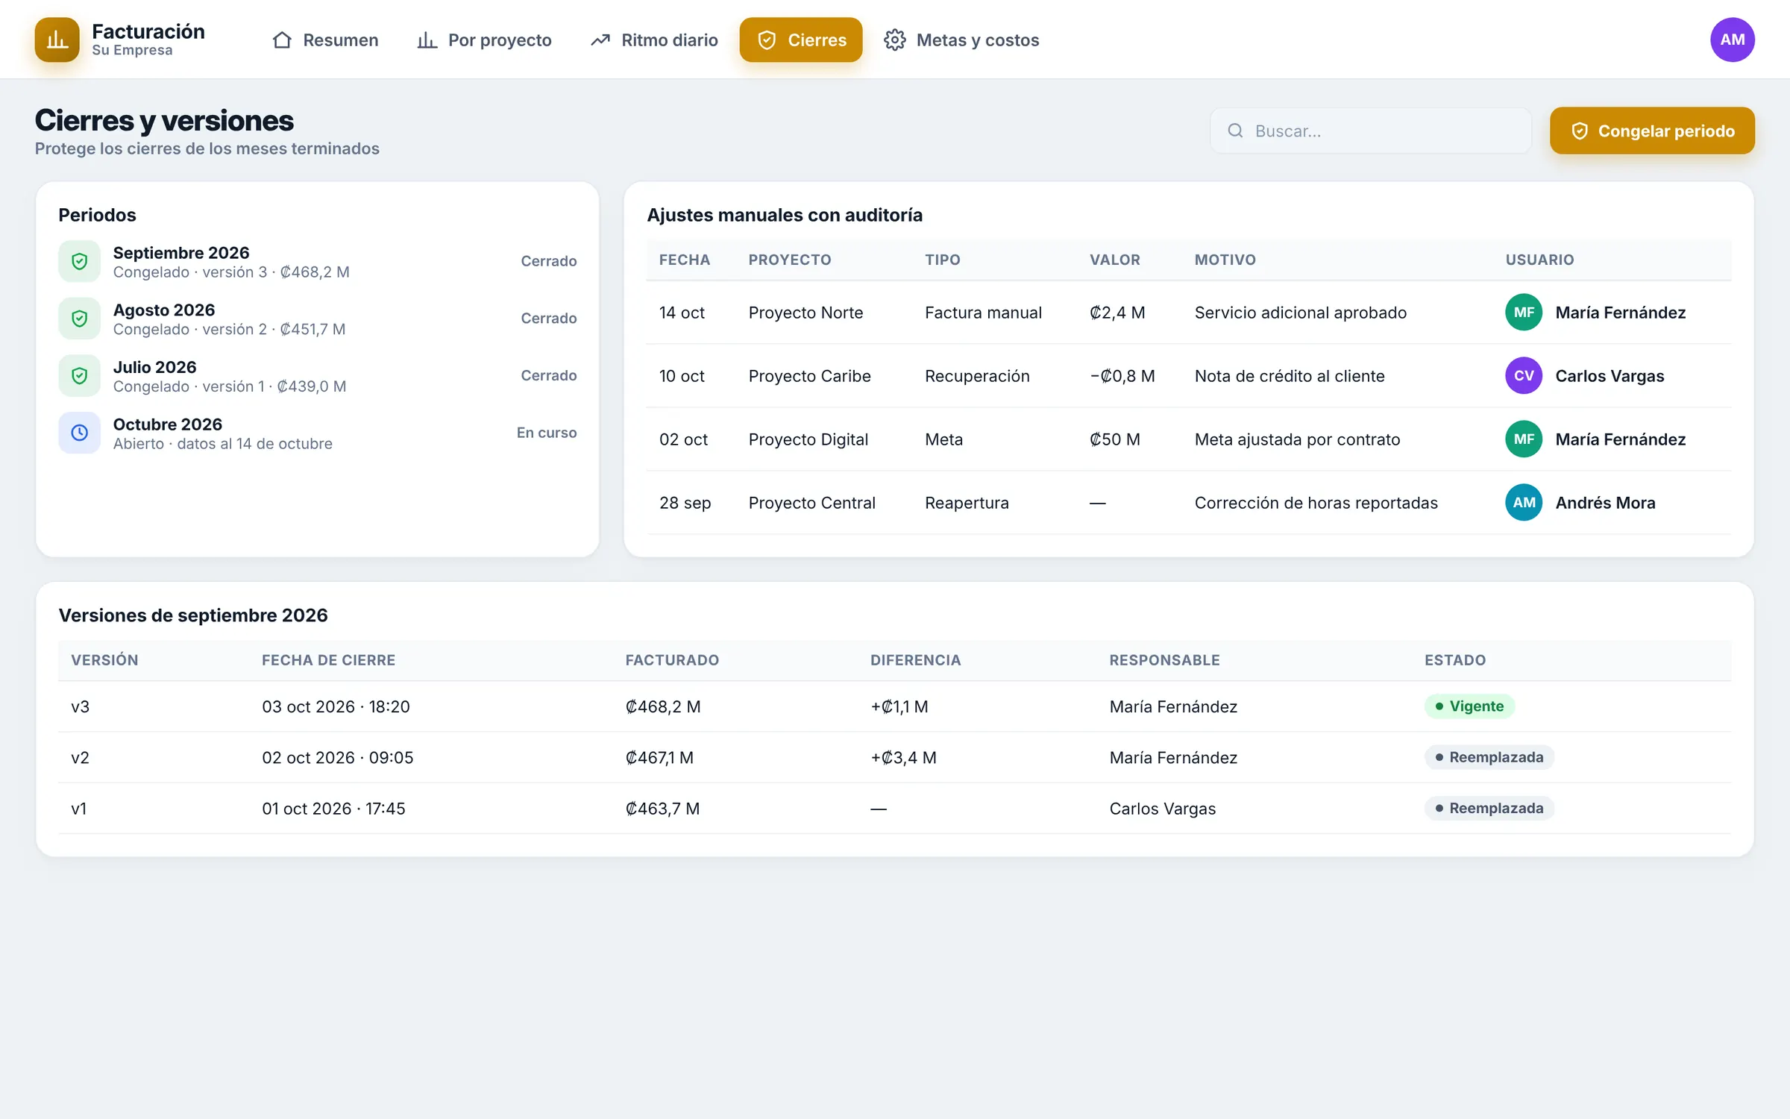Click the AM avatar for Andrés Mora
Image resolution: width=1790 pixels, height=1119 pixels.
tap(1524, 503)
